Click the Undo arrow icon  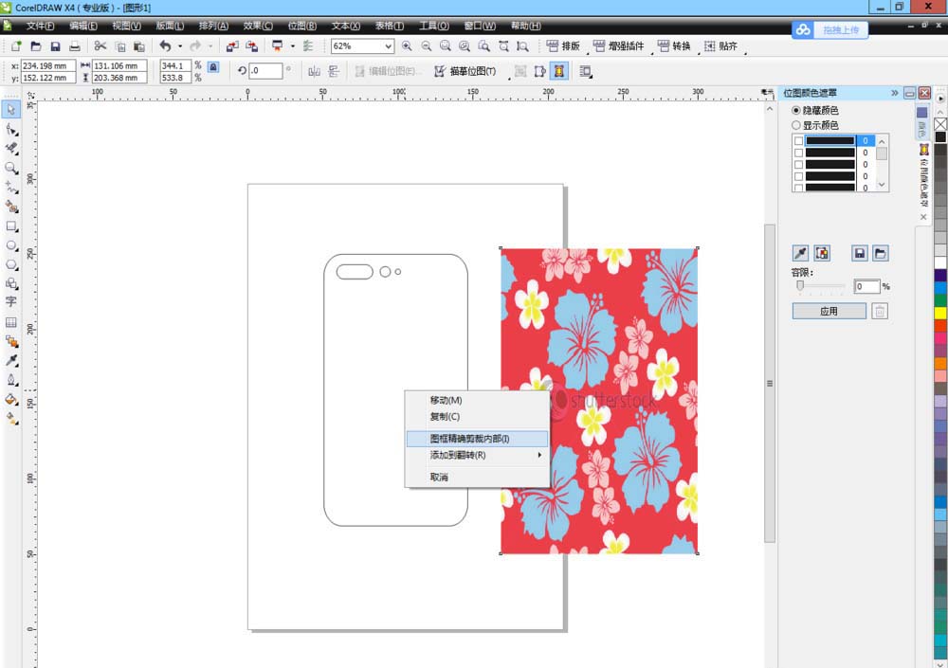[165, 45]
